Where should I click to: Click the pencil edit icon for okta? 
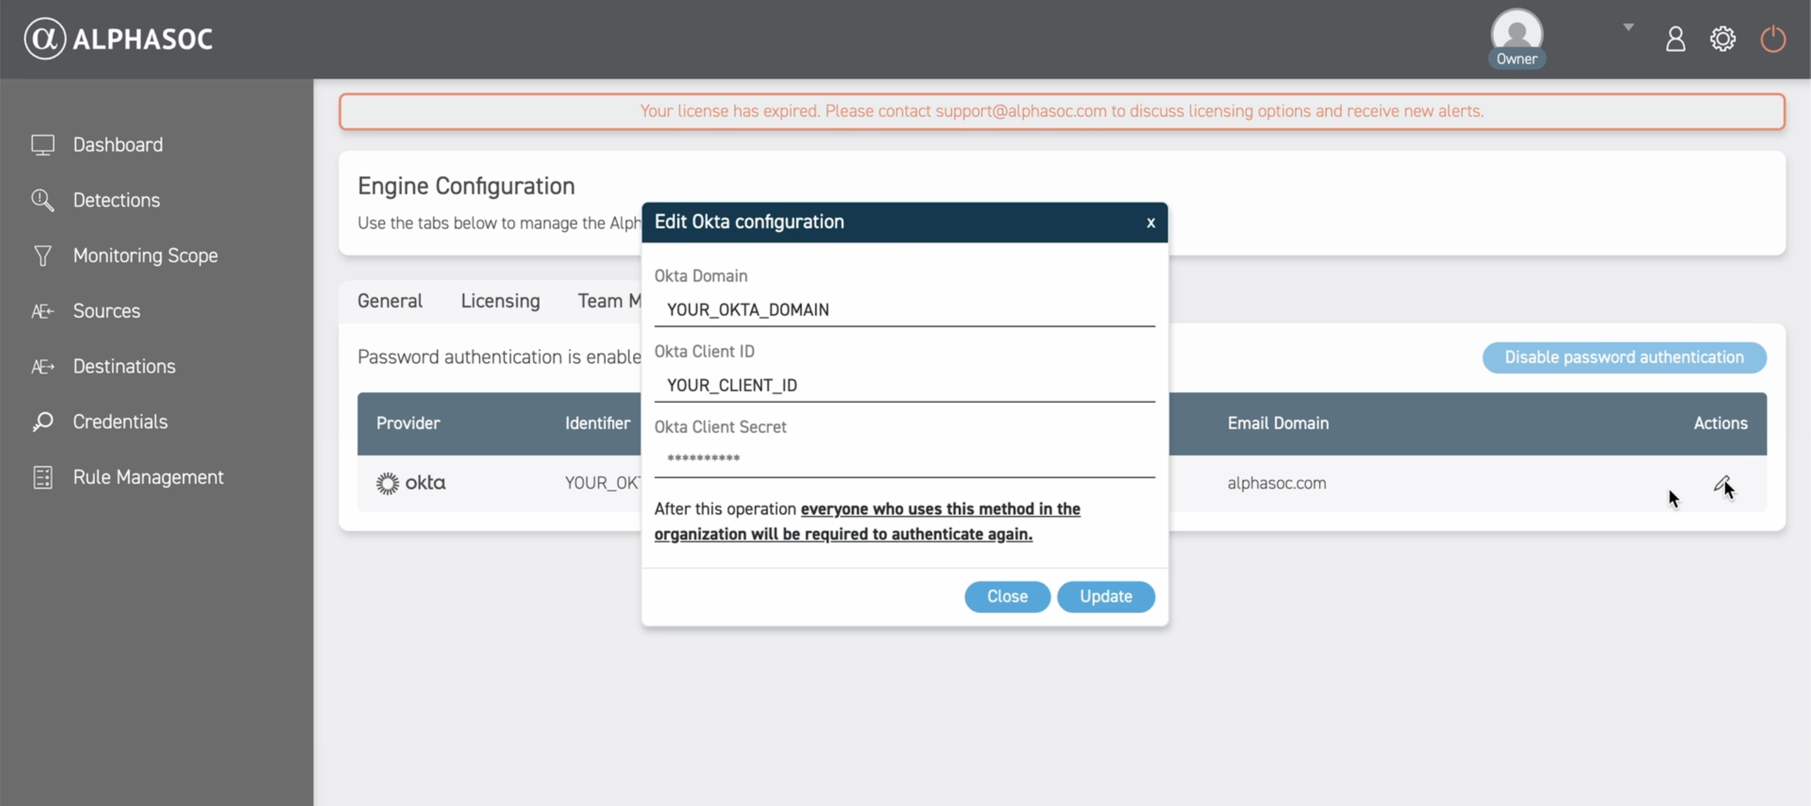(x=1720, y=483)
